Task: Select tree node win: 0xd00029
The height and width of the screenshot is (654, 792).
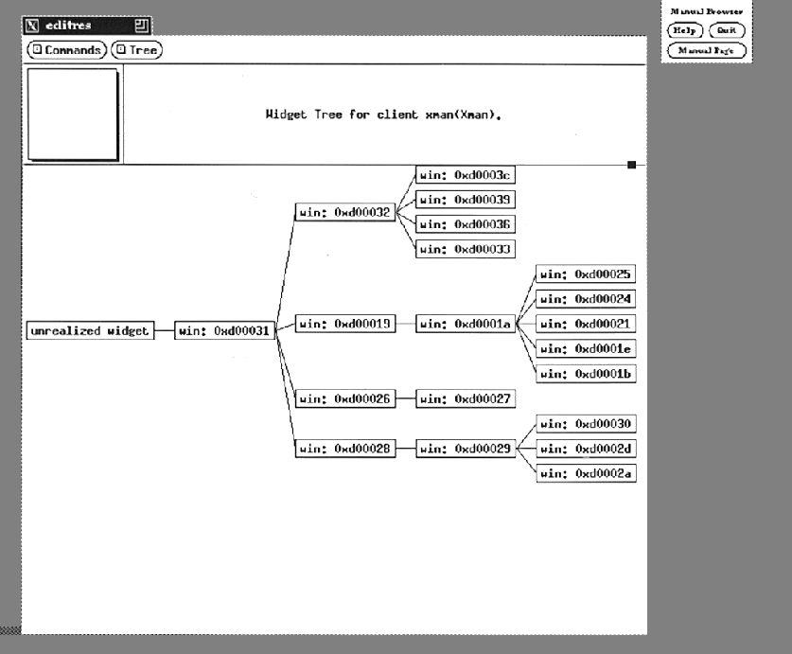Action: coord(466,448)
